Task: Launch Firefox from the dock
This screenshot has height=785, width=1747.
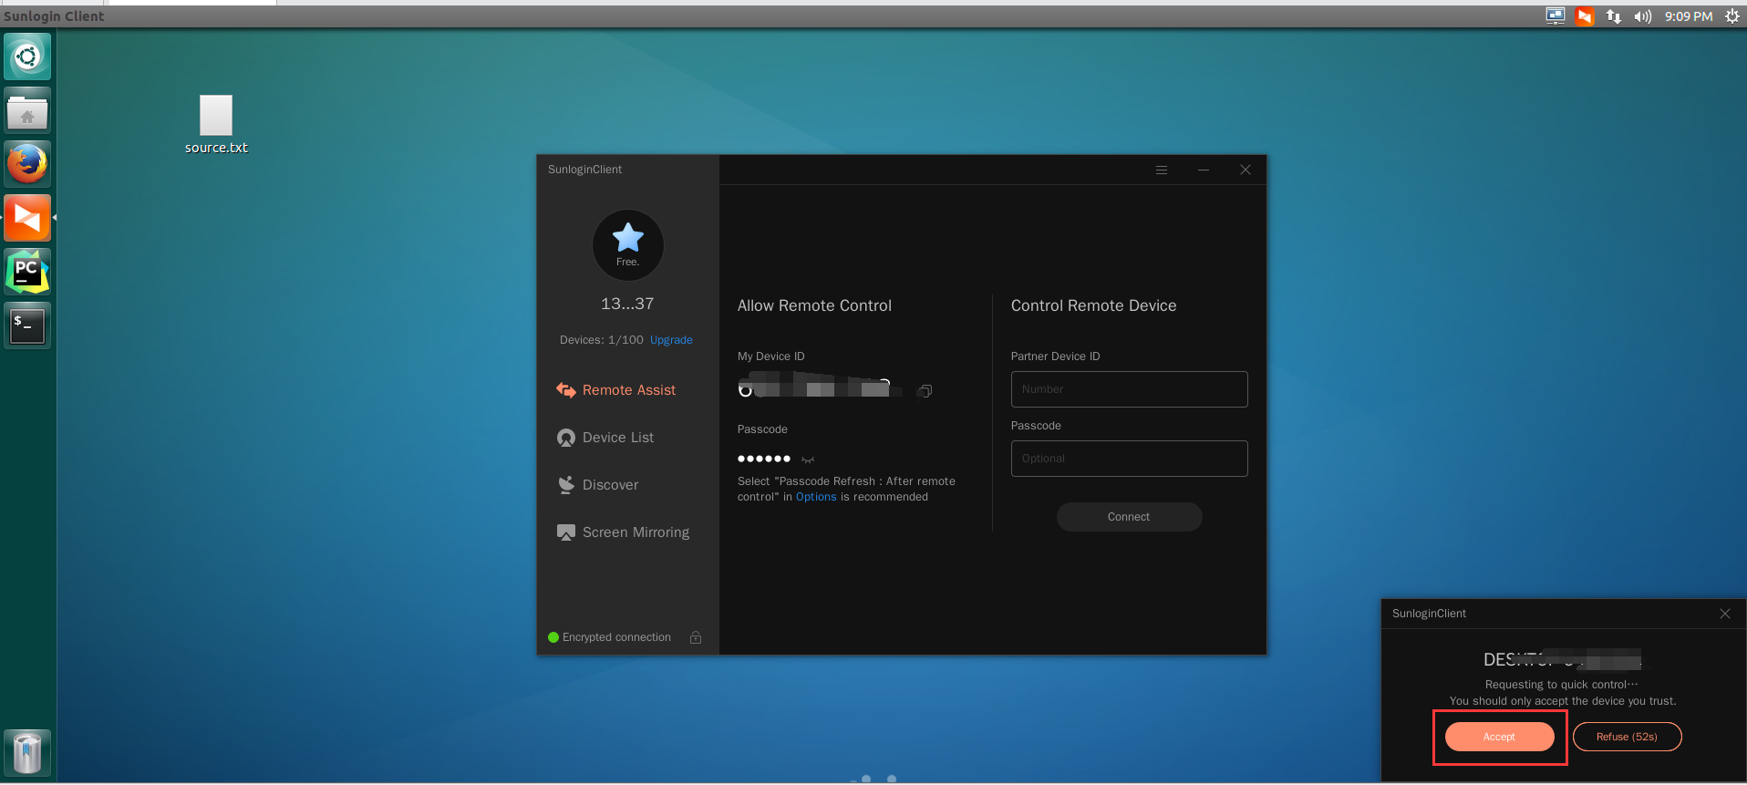Action: (x=27, y=164)
